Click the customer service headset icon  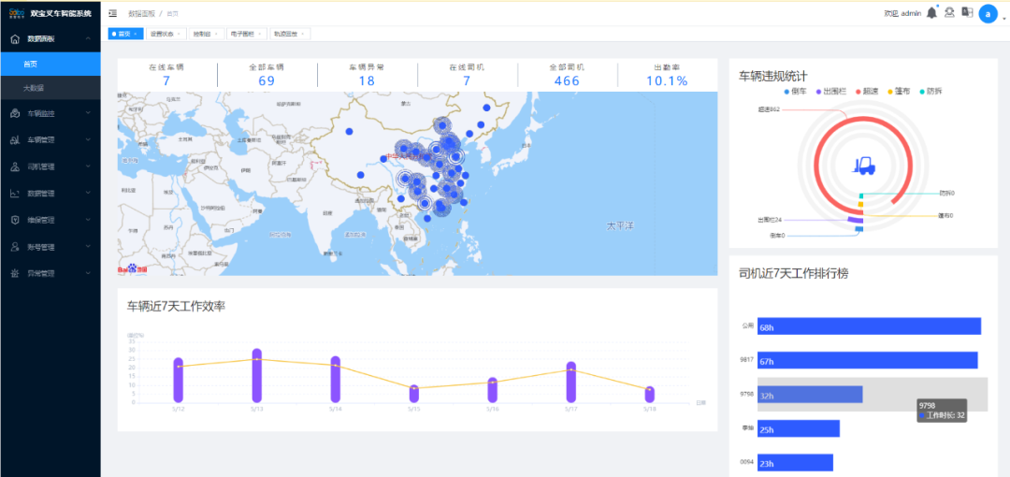(x=949, y=12)
